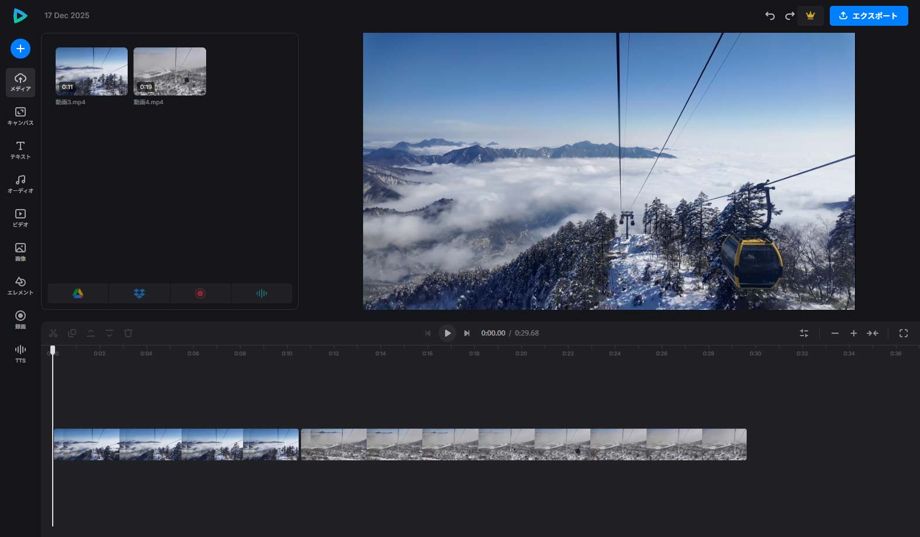
Task: Zoom in the timeline with plus
Action: (854, 333)
